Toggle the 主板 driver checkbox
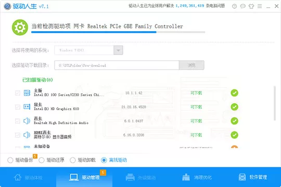281x187 pixels. 18,93
